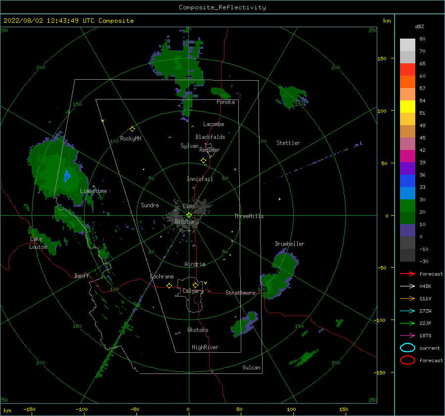Click the white 80 dBZ color swatch
This screenshot has height=416, width=445.
[407, 45]
